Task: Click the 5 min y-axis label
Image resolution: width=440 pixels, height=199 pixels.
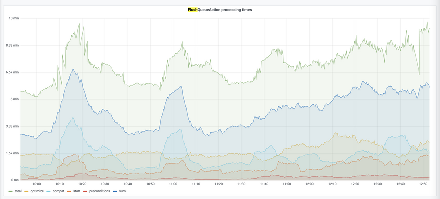Action: (x=15, y=99)
